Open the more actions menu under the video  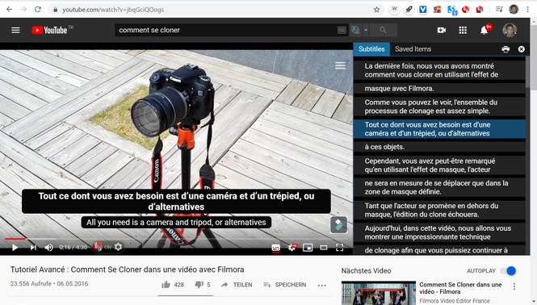321,285
